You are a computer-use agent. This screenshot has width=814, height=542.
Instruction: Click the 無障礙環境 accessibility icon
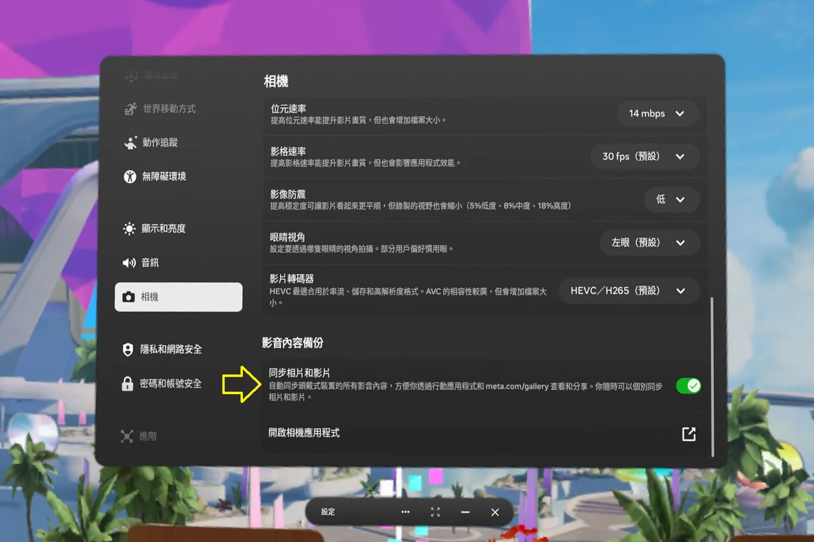(130, 176)
